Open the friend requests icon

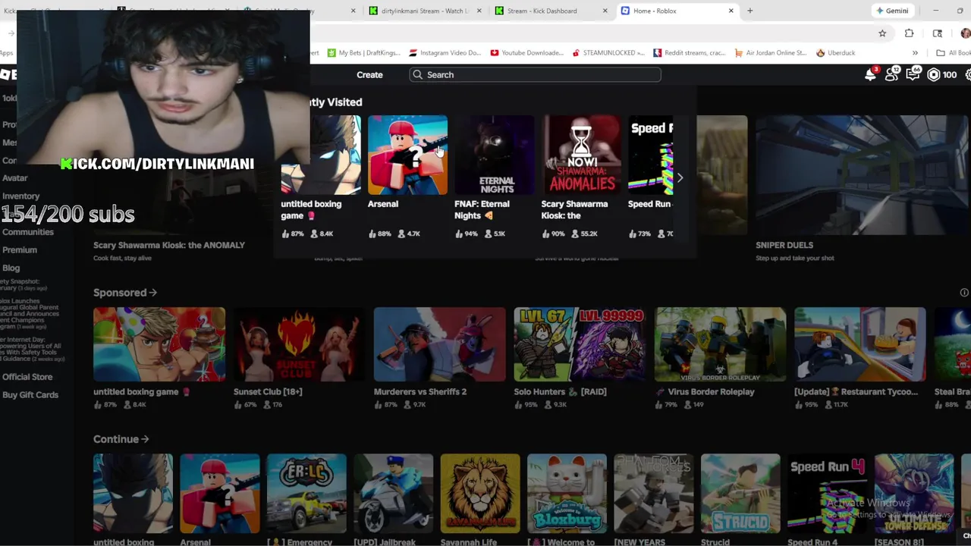pyautogui.click(x=891, y=74)
